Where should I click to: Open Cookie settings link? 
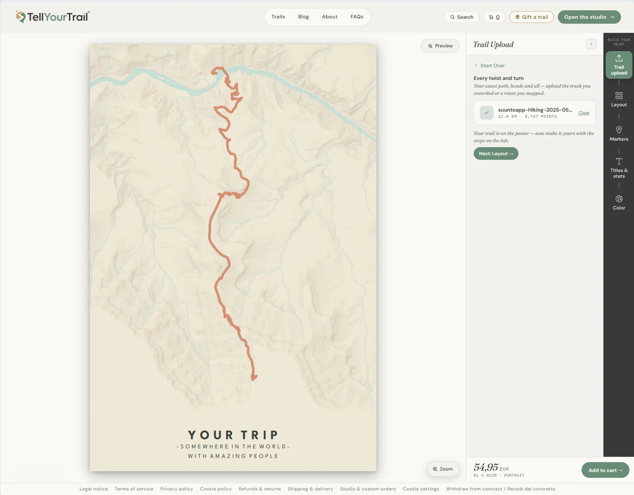point(421,489)
